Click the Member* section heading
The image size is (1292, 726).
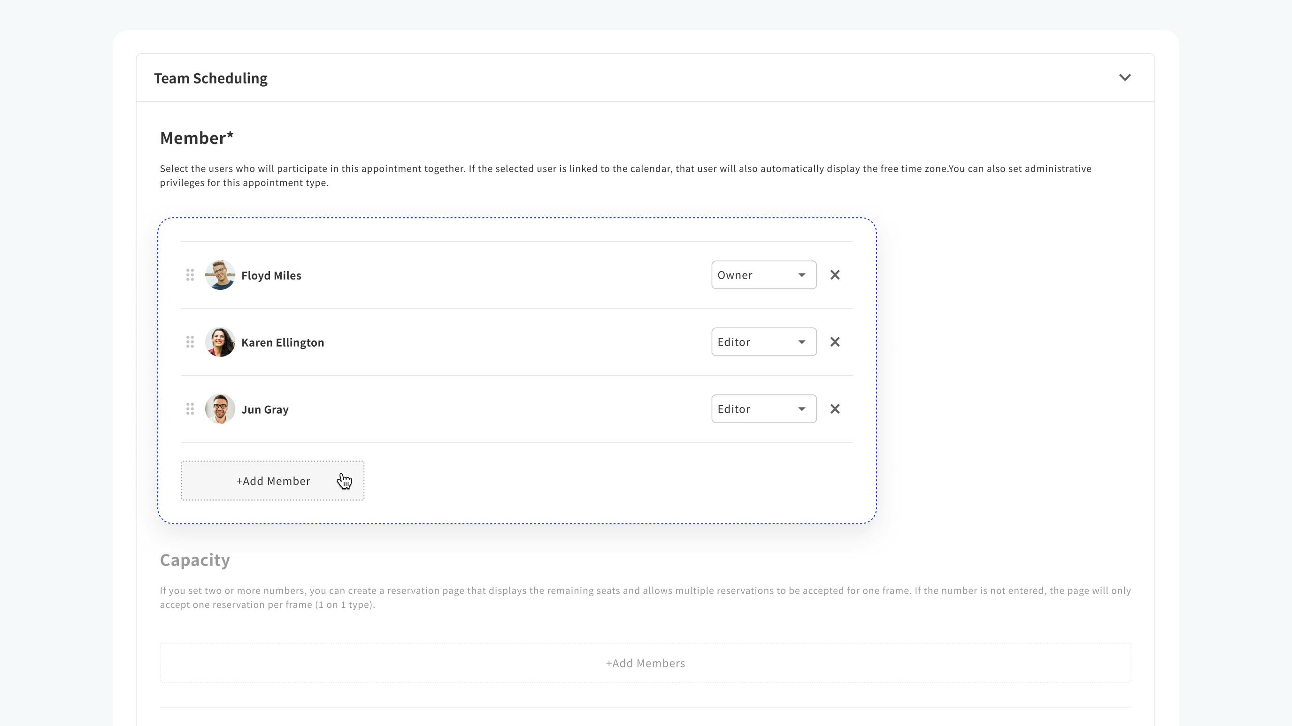(197, 138)
